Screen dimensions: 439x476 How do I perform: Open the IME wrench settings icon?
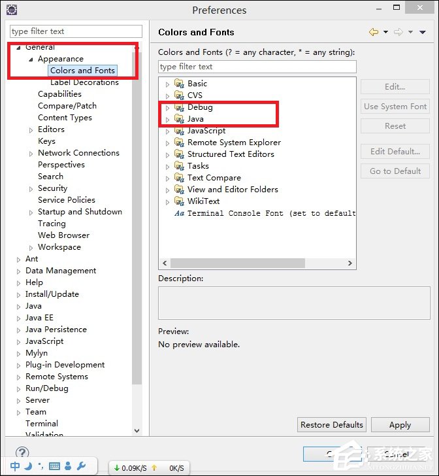pyautogui.click(x=81, y=466)
